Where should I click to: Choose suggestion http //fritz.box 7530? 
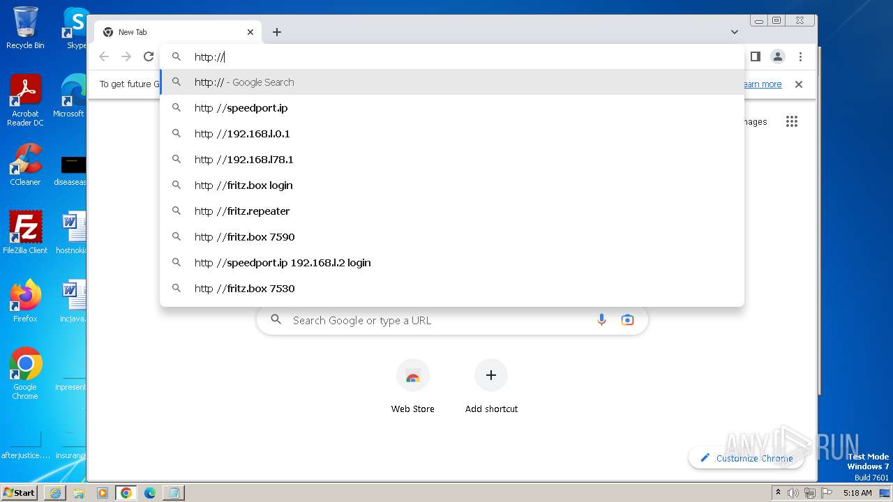coord(452,289)
